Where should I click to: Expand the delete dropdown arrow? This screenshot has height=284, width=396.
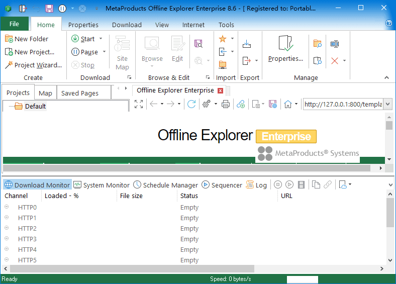(x=344, y=61)
